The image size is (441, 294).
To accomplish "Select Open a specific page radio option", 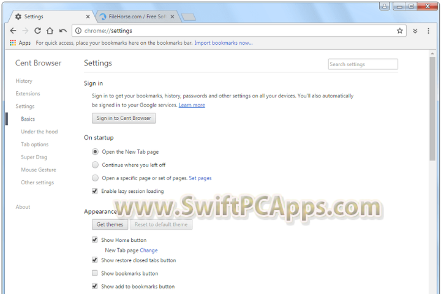I will pyautogui.click(x=96, y=178).
